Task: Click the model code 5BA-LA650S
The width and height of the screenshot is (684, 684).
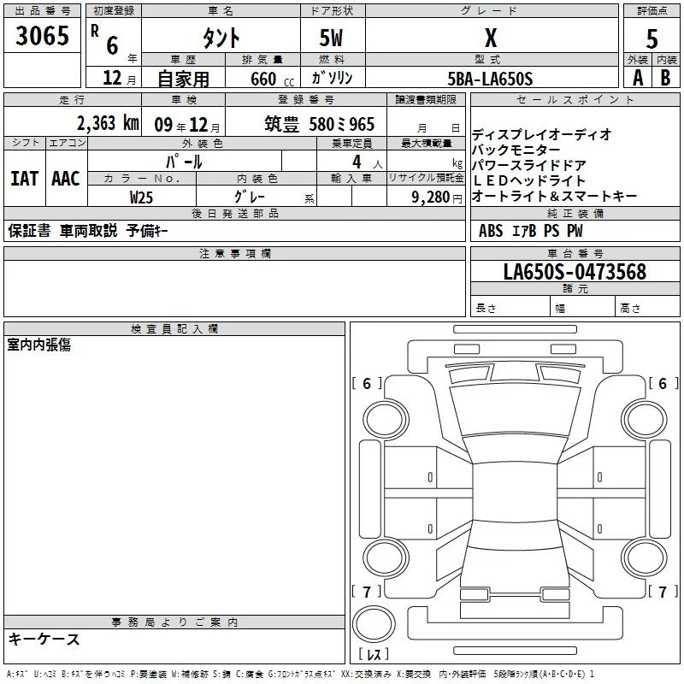Action: [x=490, y=79]
